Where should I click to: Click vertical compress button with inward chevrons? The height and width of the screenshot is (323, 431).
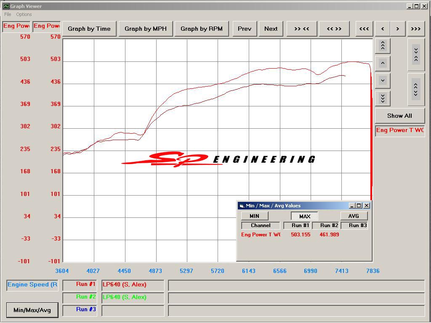click(x=416, y=54)
